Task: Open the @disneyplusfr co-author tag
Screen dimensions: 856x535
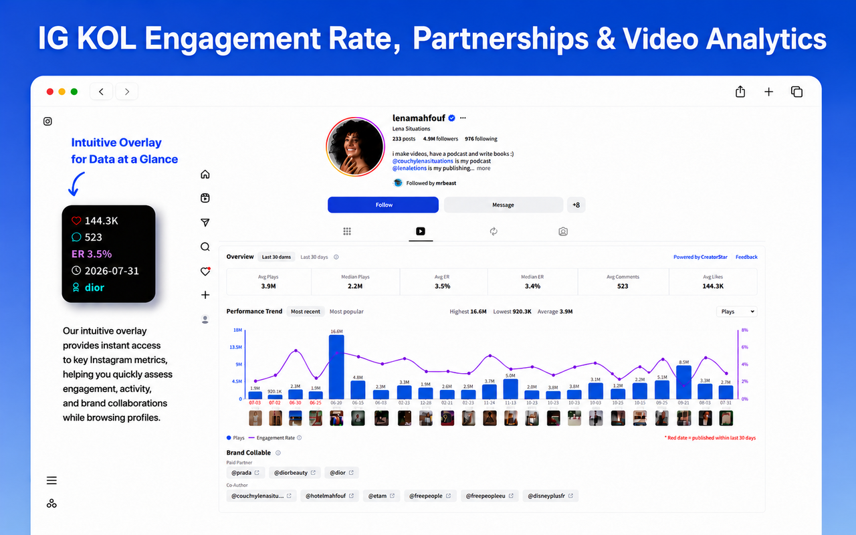Action: tap(550, 496)
